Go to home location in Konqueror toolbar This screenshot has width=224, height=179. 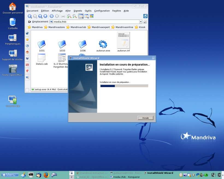click(45, 16)
